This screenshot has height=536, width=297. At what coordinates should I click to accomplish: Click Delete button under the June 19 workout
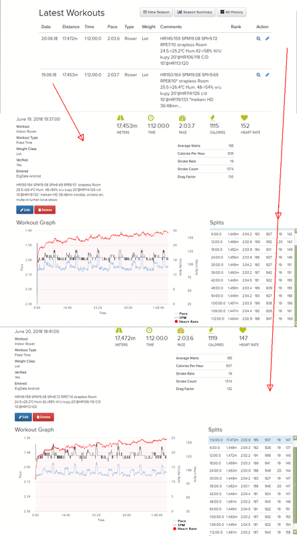[x=45, y=210]
